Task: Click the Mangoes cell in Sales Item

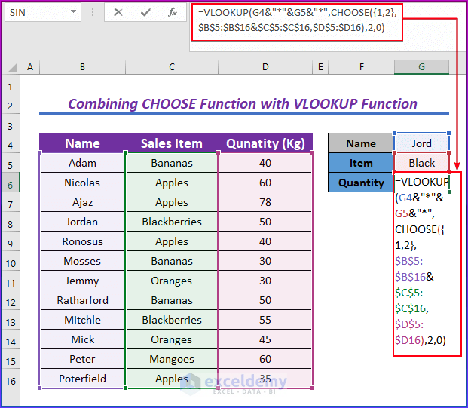Action: pyautogui.click(x=172, y=359)
